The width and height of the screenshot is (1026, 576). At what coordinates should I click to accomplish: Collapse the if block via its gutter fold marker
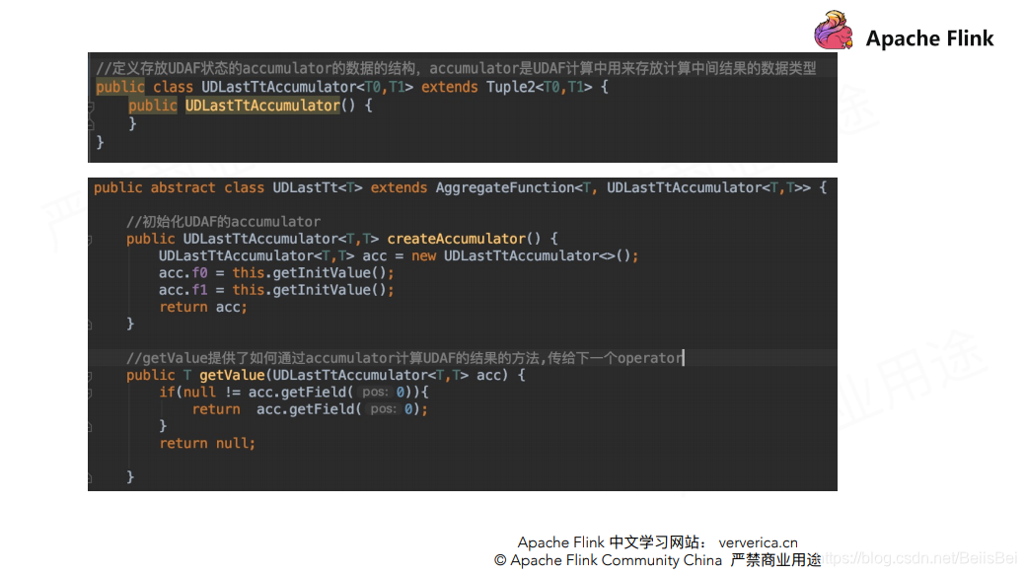[89, 393]
